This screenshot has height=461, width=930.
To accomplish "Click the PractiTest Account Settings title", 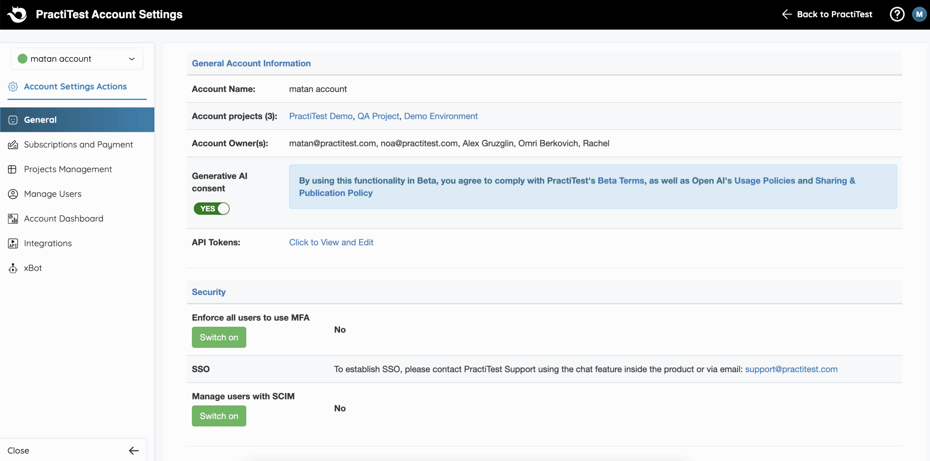I will tap(109, 15).
